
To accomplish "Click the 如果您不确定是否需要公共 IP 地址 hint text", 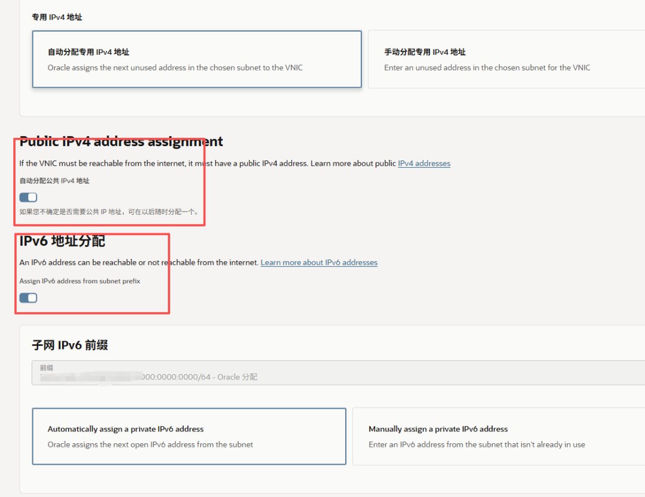I will coord(109,212).
